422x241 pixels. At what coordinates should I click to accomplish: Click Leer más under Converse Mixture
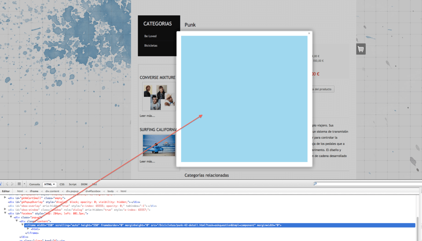(x=147, y=116)
